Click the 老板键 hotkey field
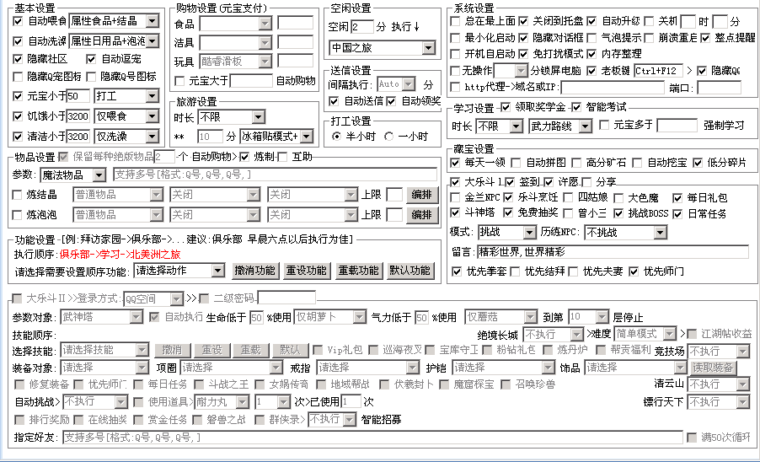Image resolution: width=760 pixels, height=462 pixels. click(x=658, y=71)
